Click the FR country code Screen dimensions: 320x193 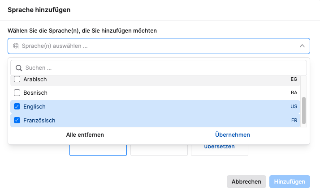[294, 120]
